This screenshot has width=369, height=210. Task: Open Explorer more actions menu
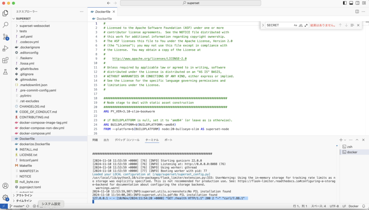point(81,12)
